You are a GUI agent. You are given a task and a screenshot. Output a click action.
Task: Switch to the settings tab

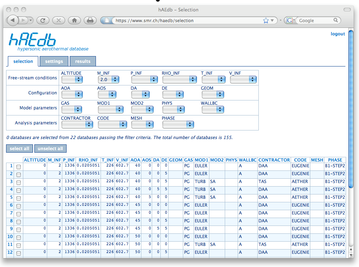click(54, 61)
